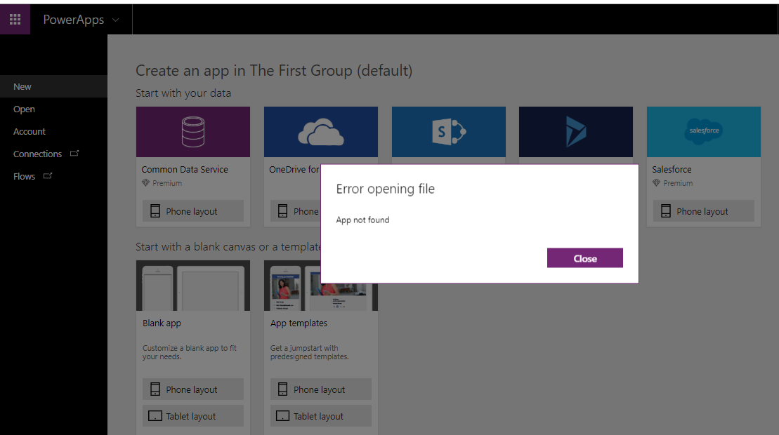This screenshot has height=435, width=779.
Task: Click the external link icon beside Flows
Action: (48, 175)
